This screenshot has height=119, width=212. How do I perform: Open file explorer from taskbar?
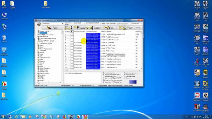point(24,117)
